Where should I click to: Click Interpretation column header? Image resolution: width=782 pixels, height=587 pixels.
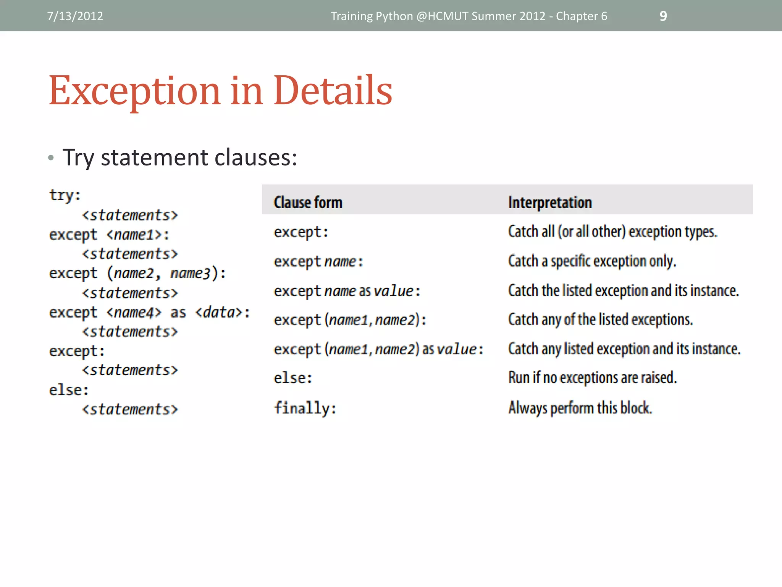(550, 203)
